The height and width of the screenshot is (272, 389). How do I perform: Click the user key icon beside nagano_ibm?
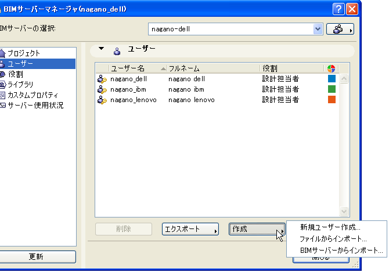point(102,89)
